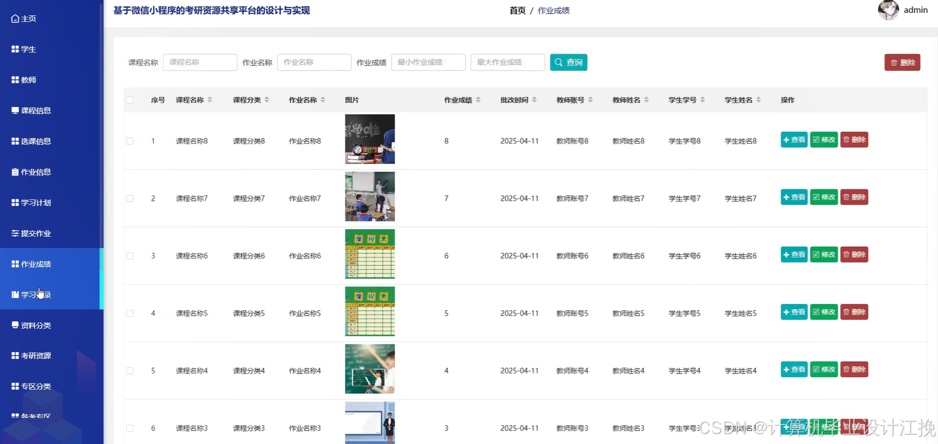Click 查看 for row 课程名称8
This screenshot has height=444, width=938.
(x=794, y=140)
